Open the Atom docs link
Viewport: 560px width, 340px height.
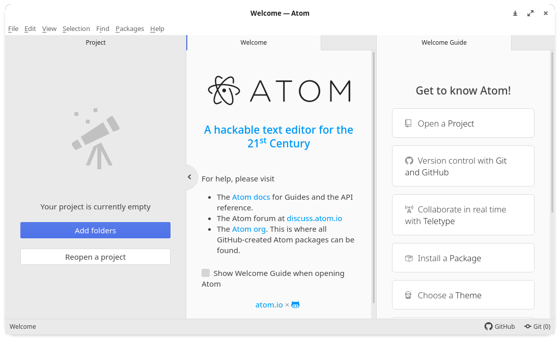point(250,197)
